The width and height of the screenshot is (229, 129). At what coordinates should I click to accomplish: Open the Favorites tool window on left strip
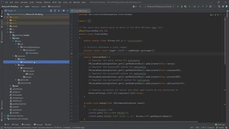(x=2, y=116)
